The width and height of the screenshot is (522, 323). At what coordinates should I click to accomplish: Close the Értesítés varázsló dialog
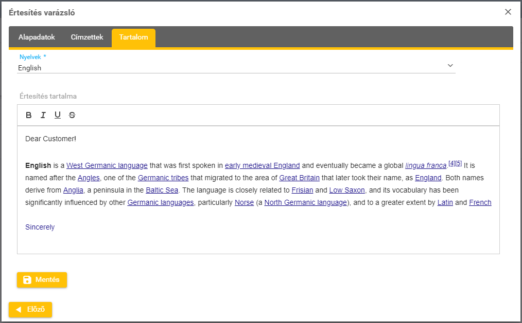click(508, 12)
